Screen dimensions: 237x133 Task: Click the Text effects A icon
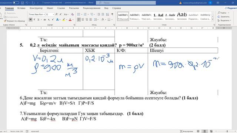(x=57, y=20)
